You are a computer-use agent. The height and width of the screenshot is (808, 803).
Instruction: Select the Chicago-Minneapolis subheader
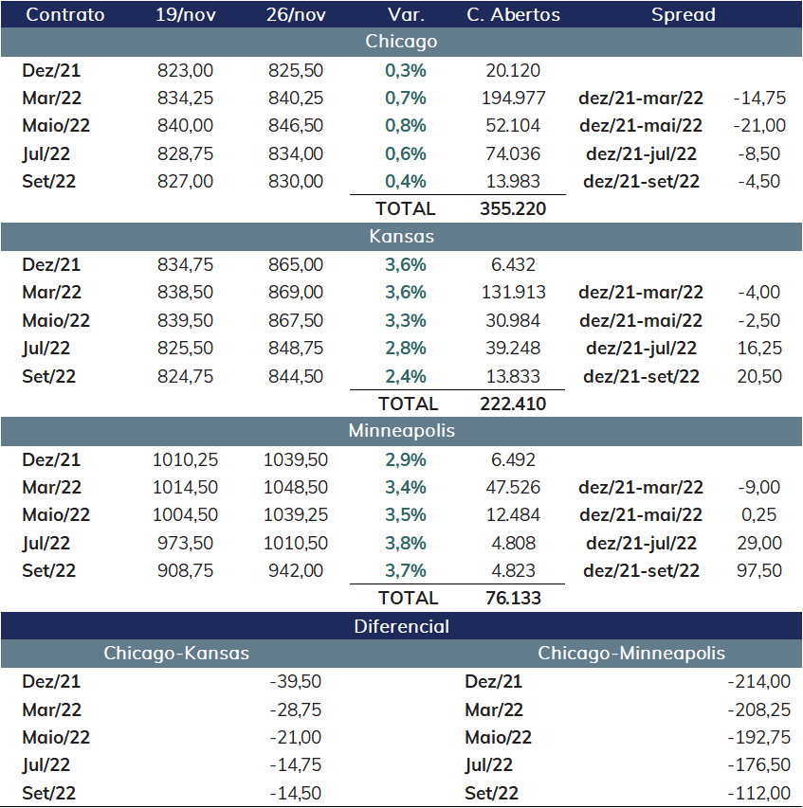[631, 654]
